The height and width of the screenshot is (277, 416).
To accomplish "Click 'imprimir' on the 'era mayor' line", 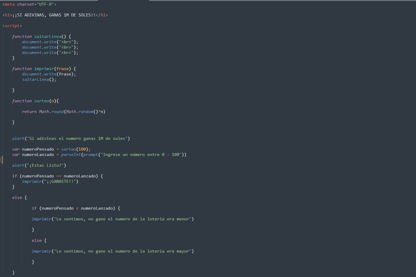I will point(41,251).
